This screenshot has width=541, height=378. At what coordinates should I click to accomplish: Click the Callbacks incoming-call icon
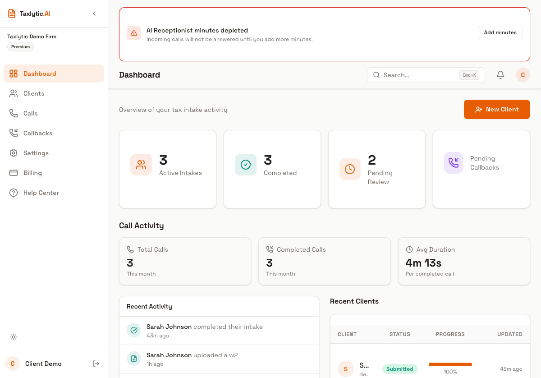coord(14,133)
